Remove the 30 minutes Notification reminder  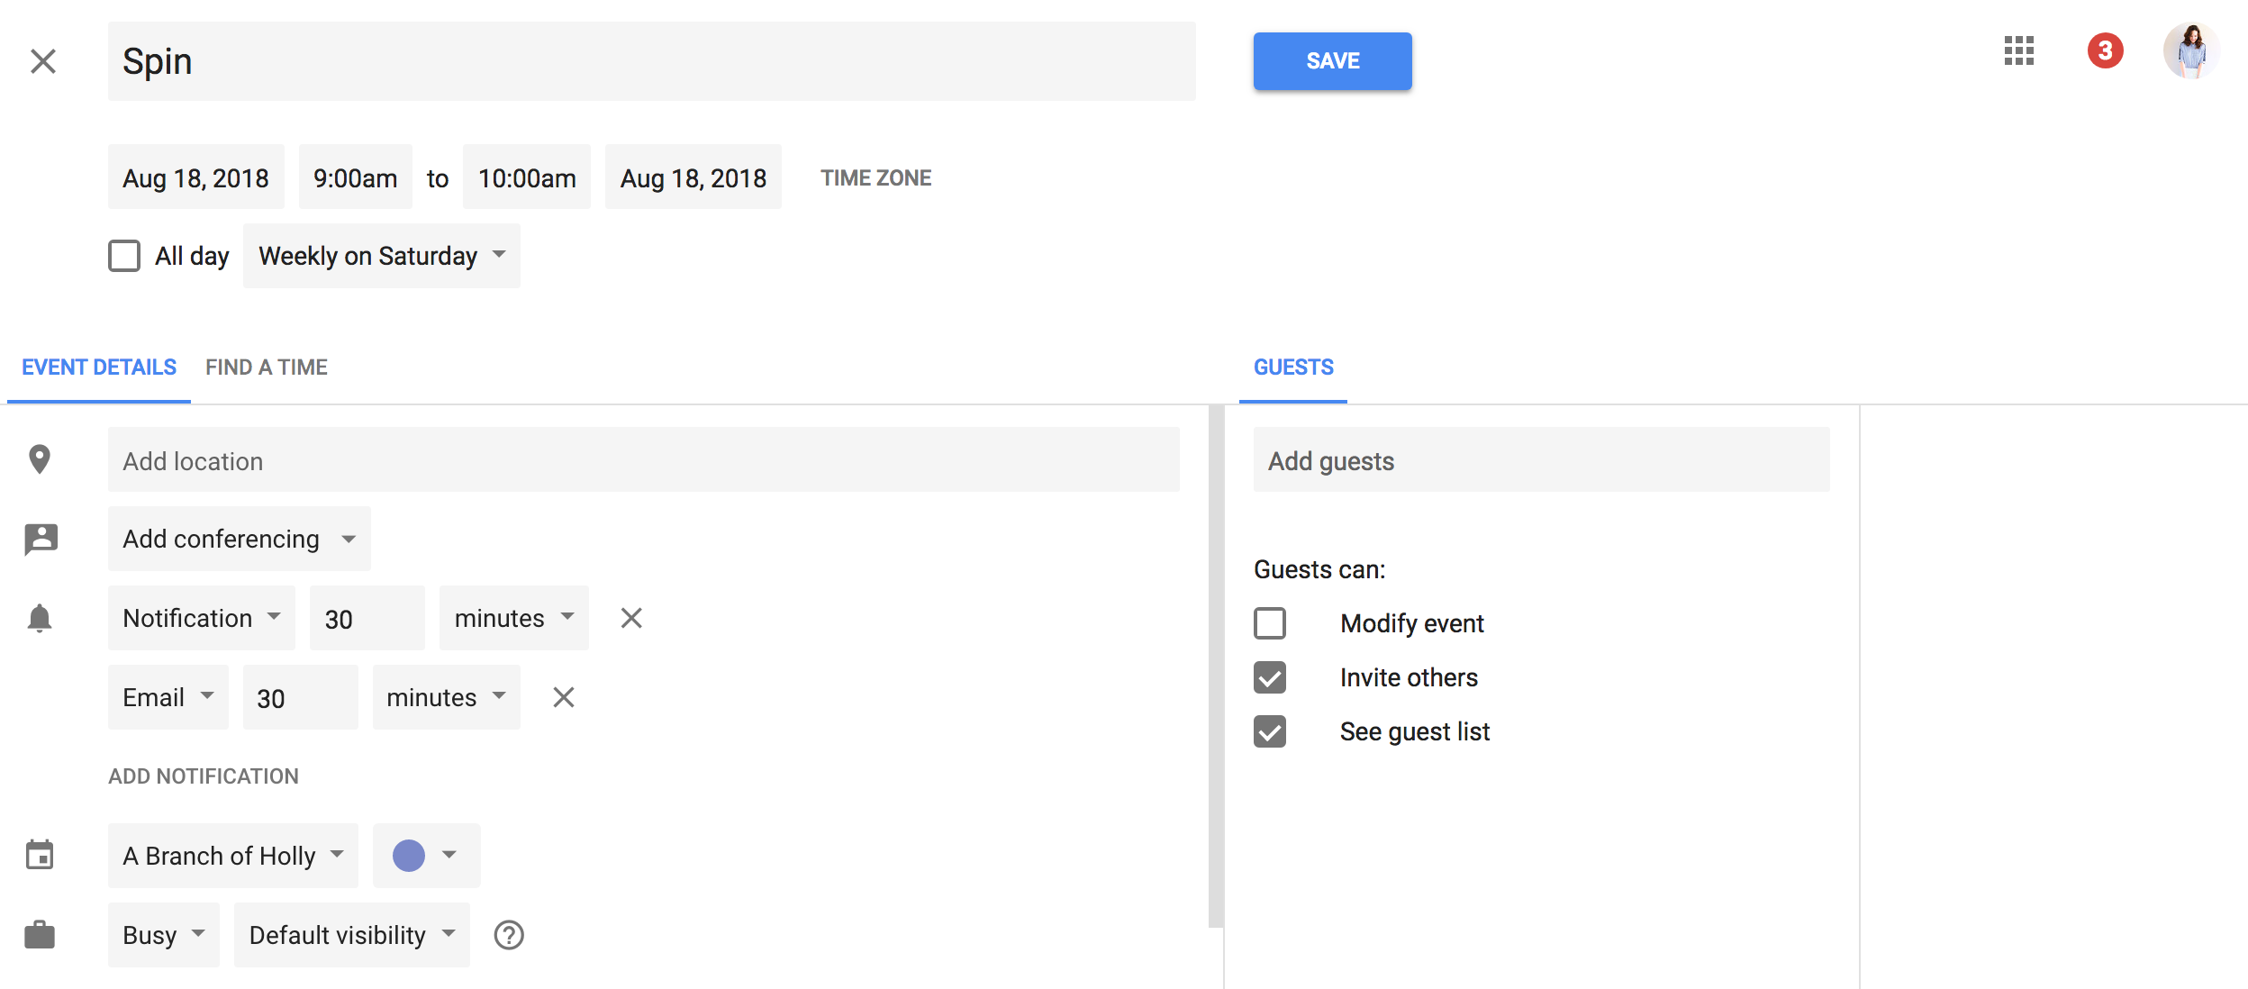point(631,618)
